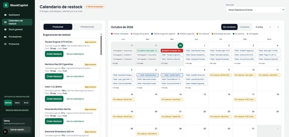The image size is (289, 137).
Task: Expand +14 más on October 3
Action: (x=237, y=63)
